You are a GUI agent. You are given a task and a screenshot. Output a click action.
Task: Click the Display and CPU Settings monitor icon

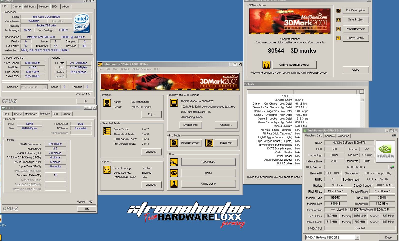pos(174,103)
